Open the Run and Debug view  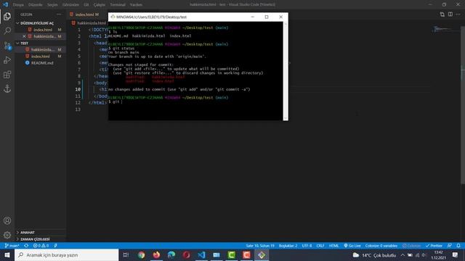7,59
